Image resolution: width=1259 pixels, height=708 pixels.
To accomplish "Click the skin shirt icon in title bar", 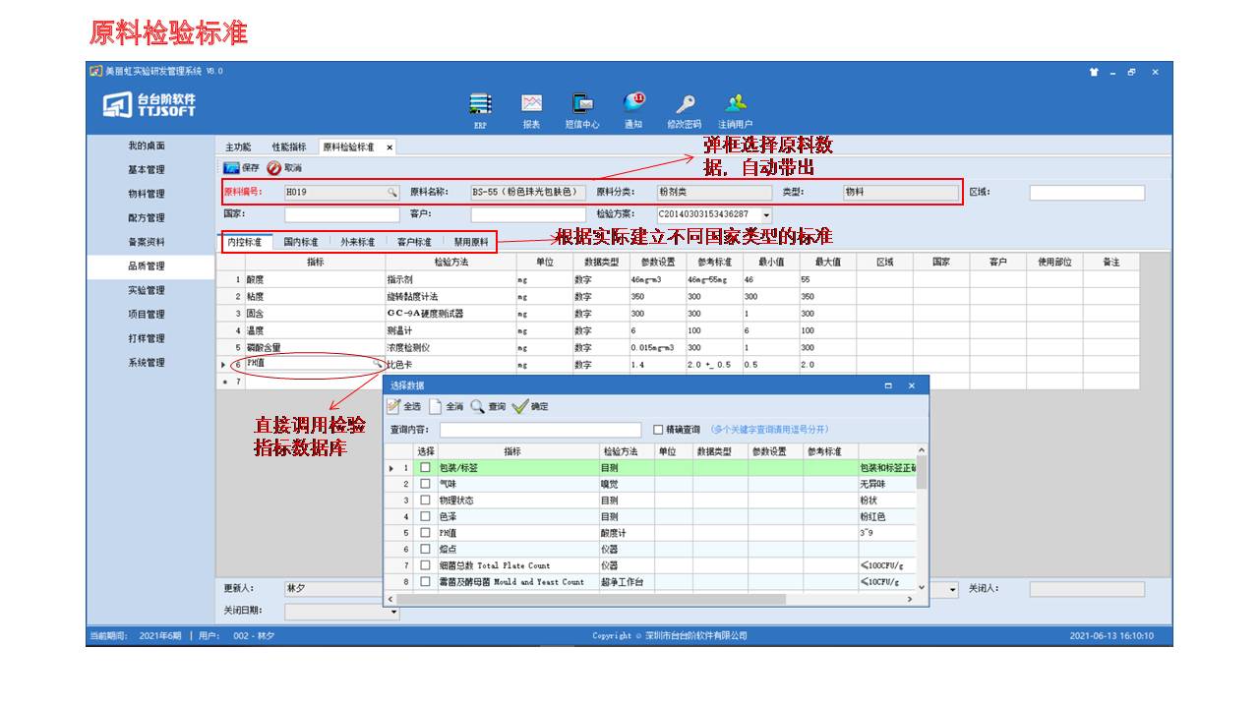I will 1094,71.
